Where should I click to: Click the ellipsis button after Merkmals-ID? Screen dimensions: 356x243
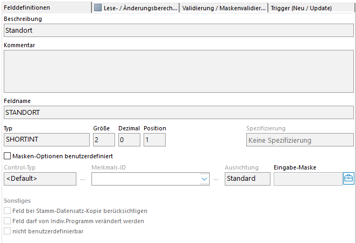[216, 179]
